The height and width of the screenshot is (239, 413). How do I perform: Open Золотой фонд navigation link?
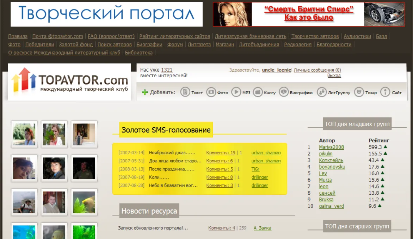coord(76,44)
